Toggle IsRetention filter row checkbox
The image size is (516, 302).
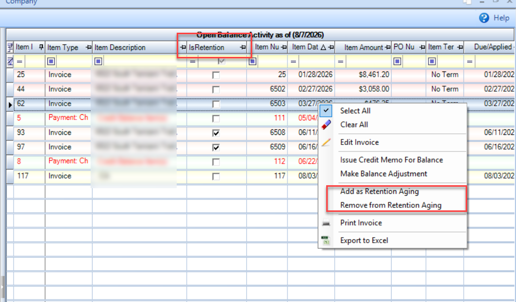click(x=222, y=61)
